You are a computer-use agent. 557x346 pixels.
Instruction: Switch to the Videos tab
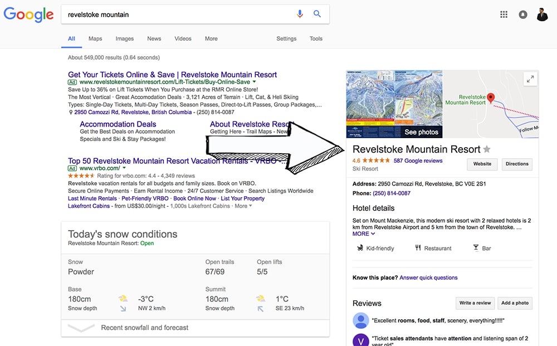coord(183,38)
